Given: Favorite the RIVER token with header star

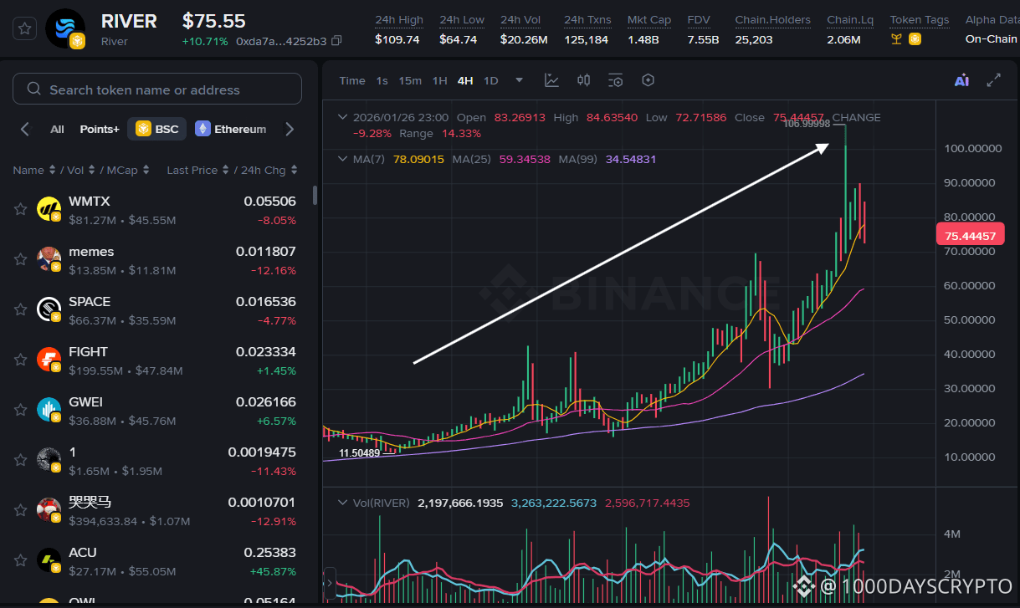Looking at the screenshot, I should point(25,28).
